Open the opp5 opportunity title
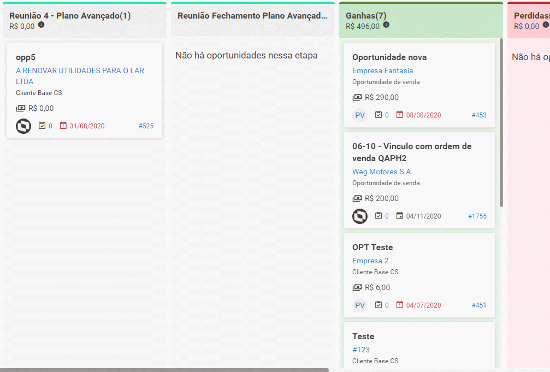The width and height of the screenshot is (550, 372). tap(26, 57)
